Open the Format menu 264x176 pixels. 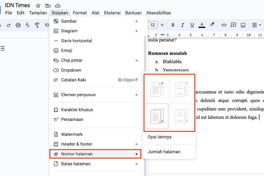80,13
